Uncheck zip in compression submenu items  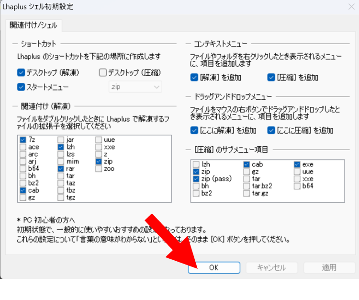pyautogui.click(x=196, y=172)
